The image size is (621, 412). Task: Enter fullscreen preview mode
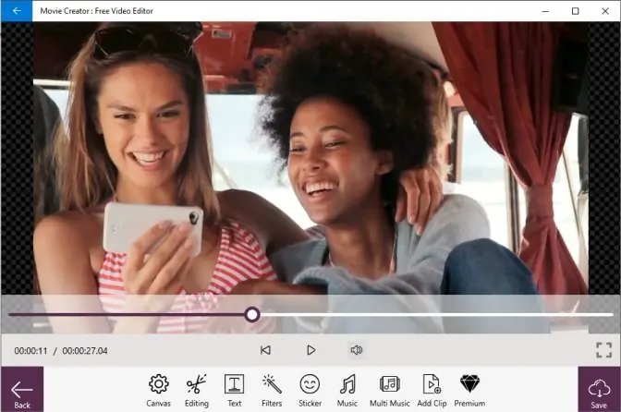coord(604,350)
